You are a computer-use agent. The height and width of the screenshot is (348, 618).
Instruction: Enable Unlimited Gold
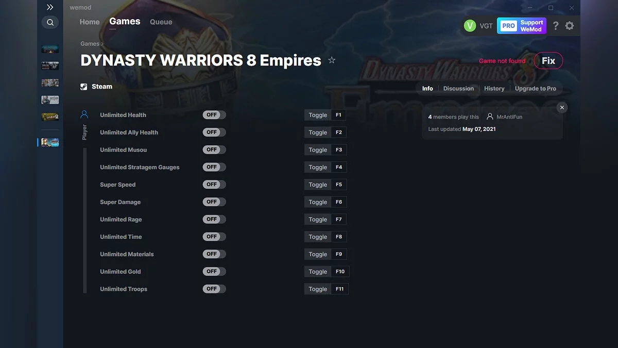214,271
